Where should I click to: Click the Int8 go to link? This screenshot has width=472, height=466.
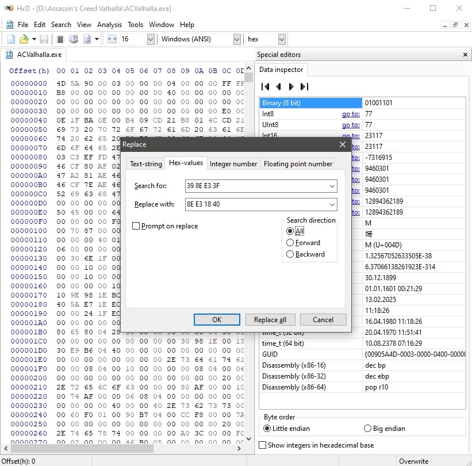[351, 114]
